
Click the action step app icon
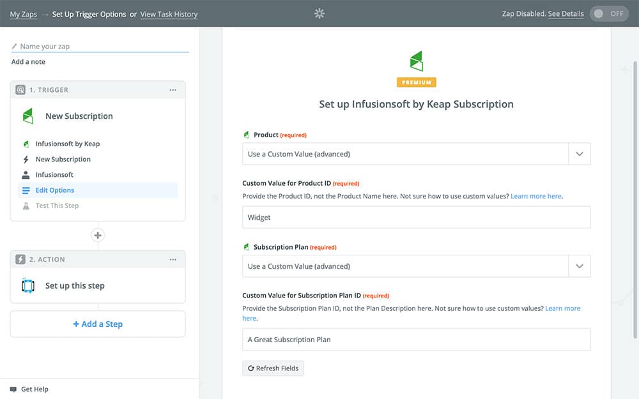pyautogui.click(x=28, y=286)
